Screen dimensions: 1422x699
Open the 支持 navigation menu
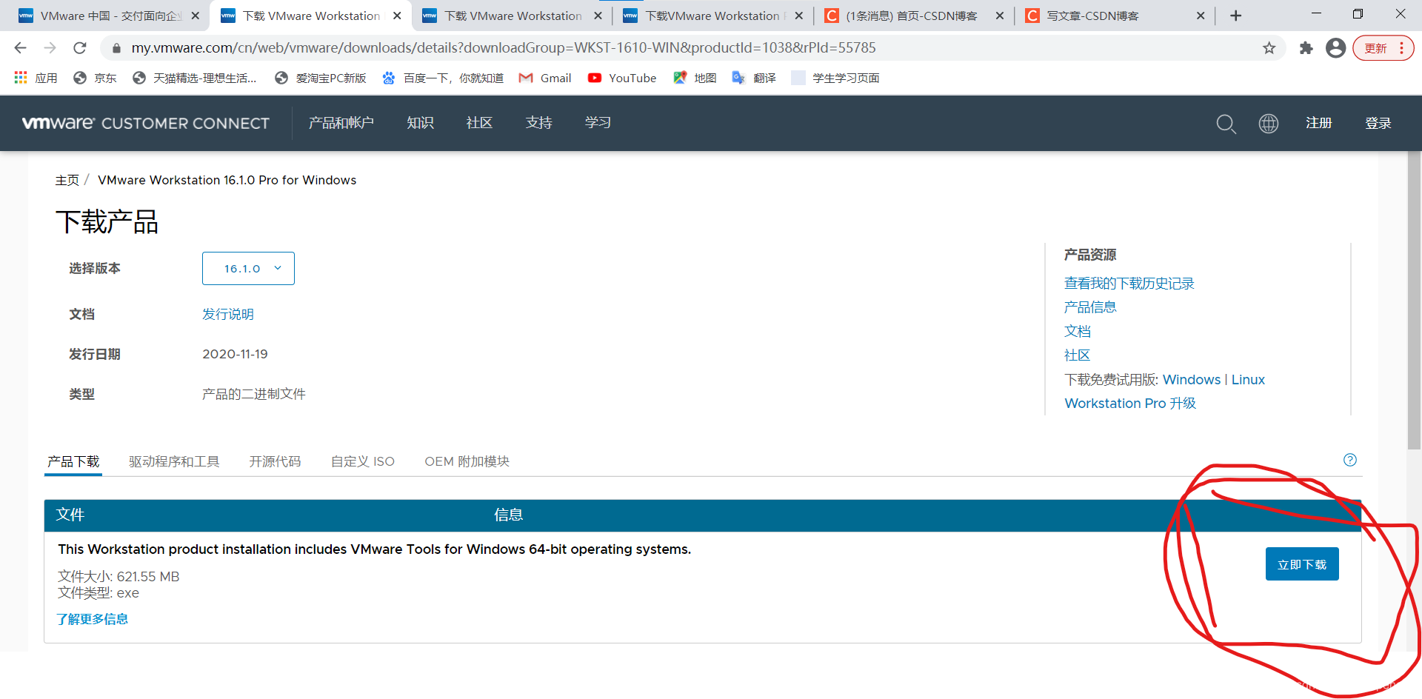(x=538, y=123)
